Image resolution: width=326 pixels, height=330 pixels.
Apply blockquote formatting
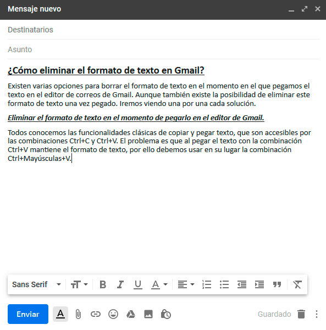[277, 284]
